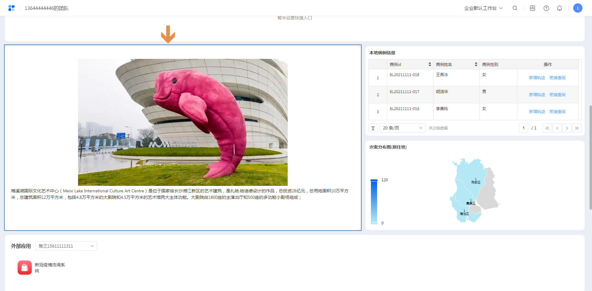Jump to the last table page
This screenshot has width=592, height=291.
tap(577, 128)
